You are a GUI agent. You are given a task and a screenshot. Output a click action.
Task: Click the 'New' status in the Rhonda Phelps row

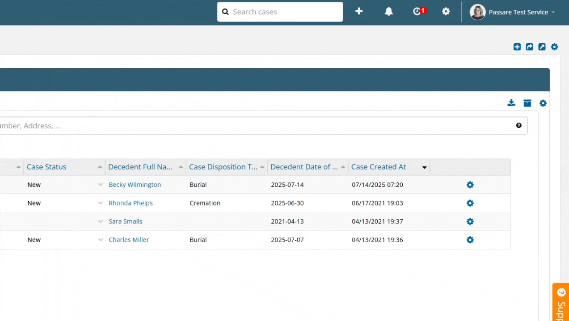tap(34, 203)
